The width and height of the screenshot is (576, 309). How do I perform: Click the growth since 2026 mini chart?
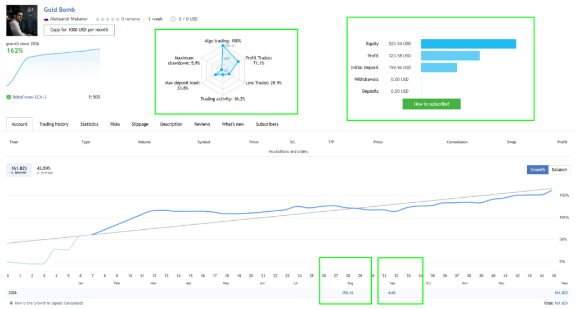pos(53,67)
